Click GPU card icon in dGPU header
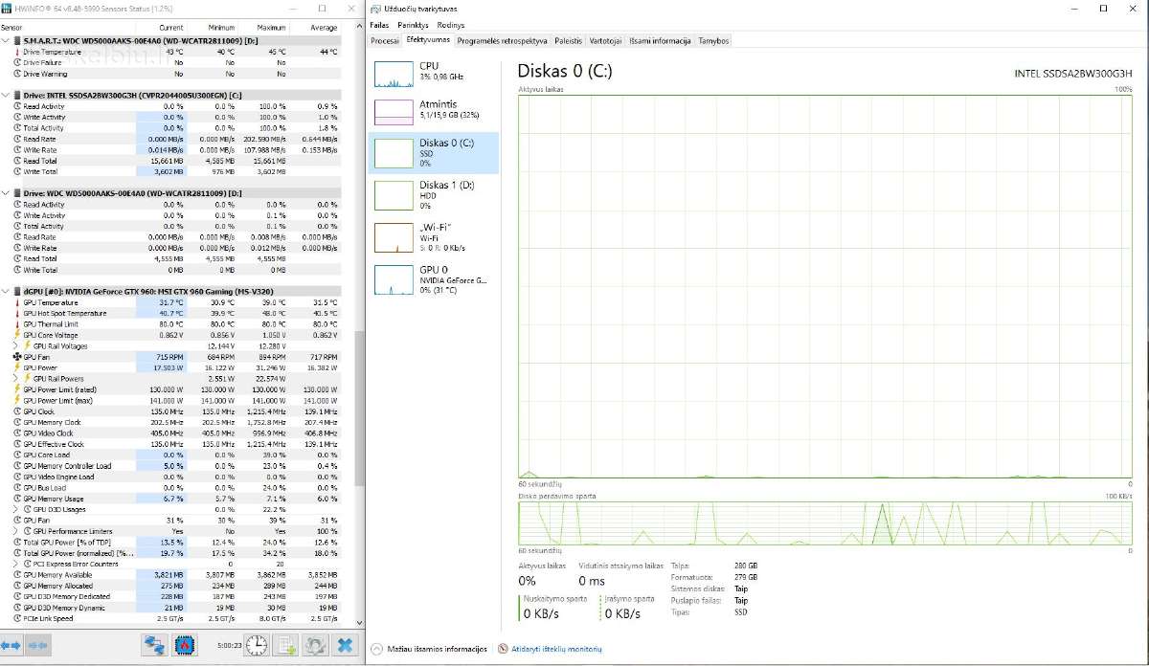The image size is (1149, 666). (x=17, y=291)
